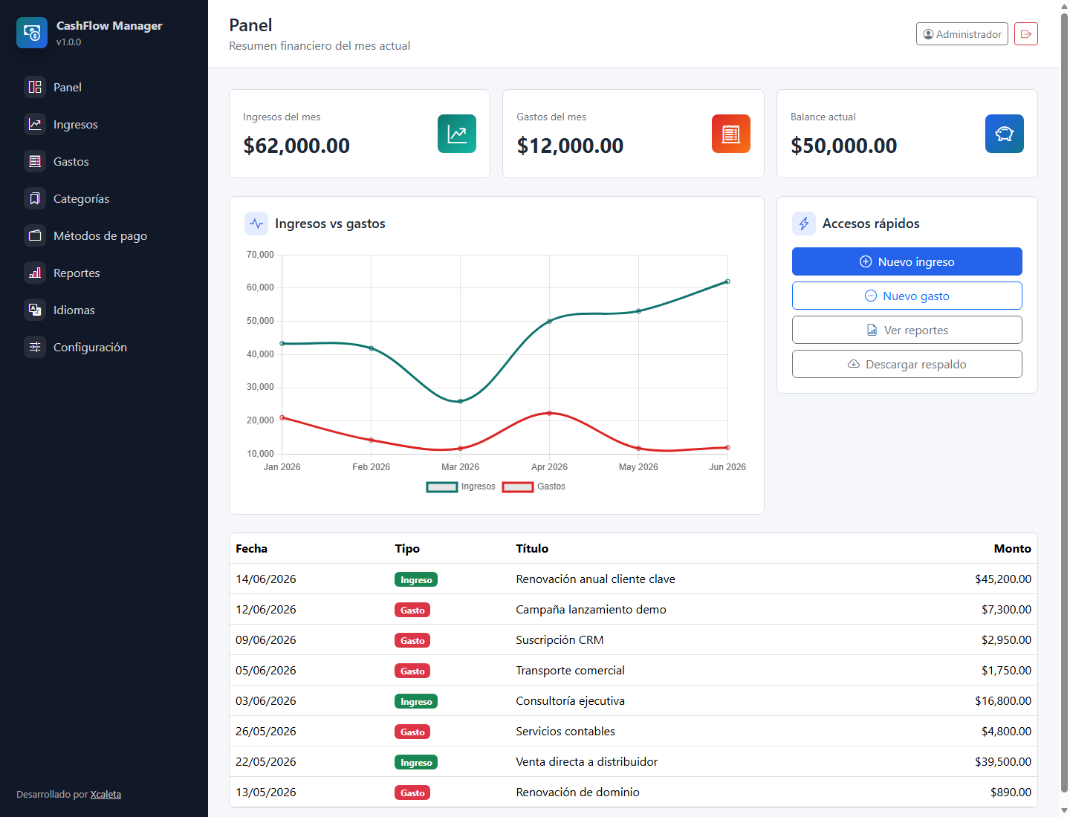1070x817 pixels.
Task: Go to Ingresos in the sidebar
Action: (x=104, y=124)
